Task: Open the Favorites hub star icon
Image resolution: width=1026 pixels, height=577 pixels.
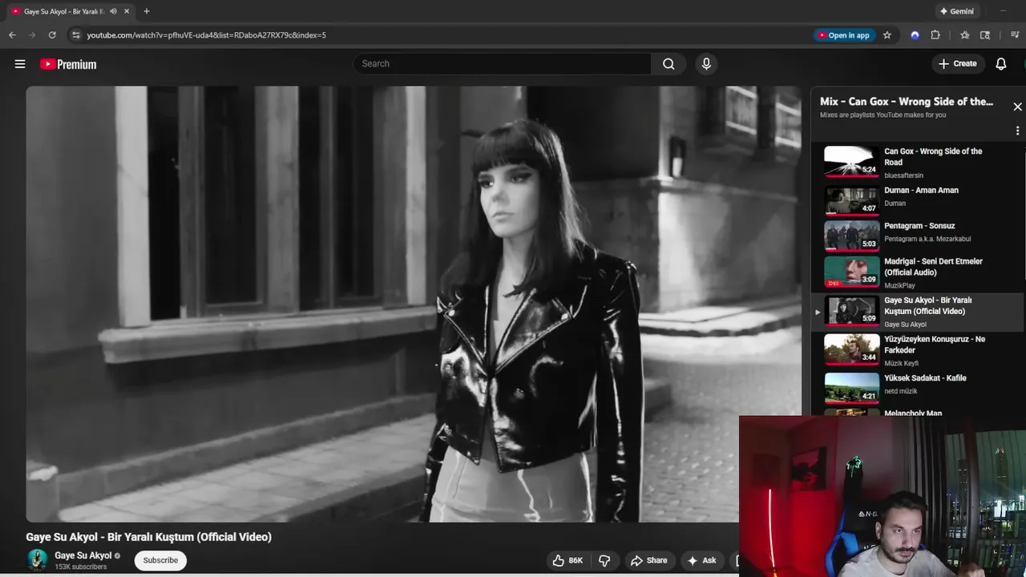Action: pyautogui.click(x=964, y=35)
